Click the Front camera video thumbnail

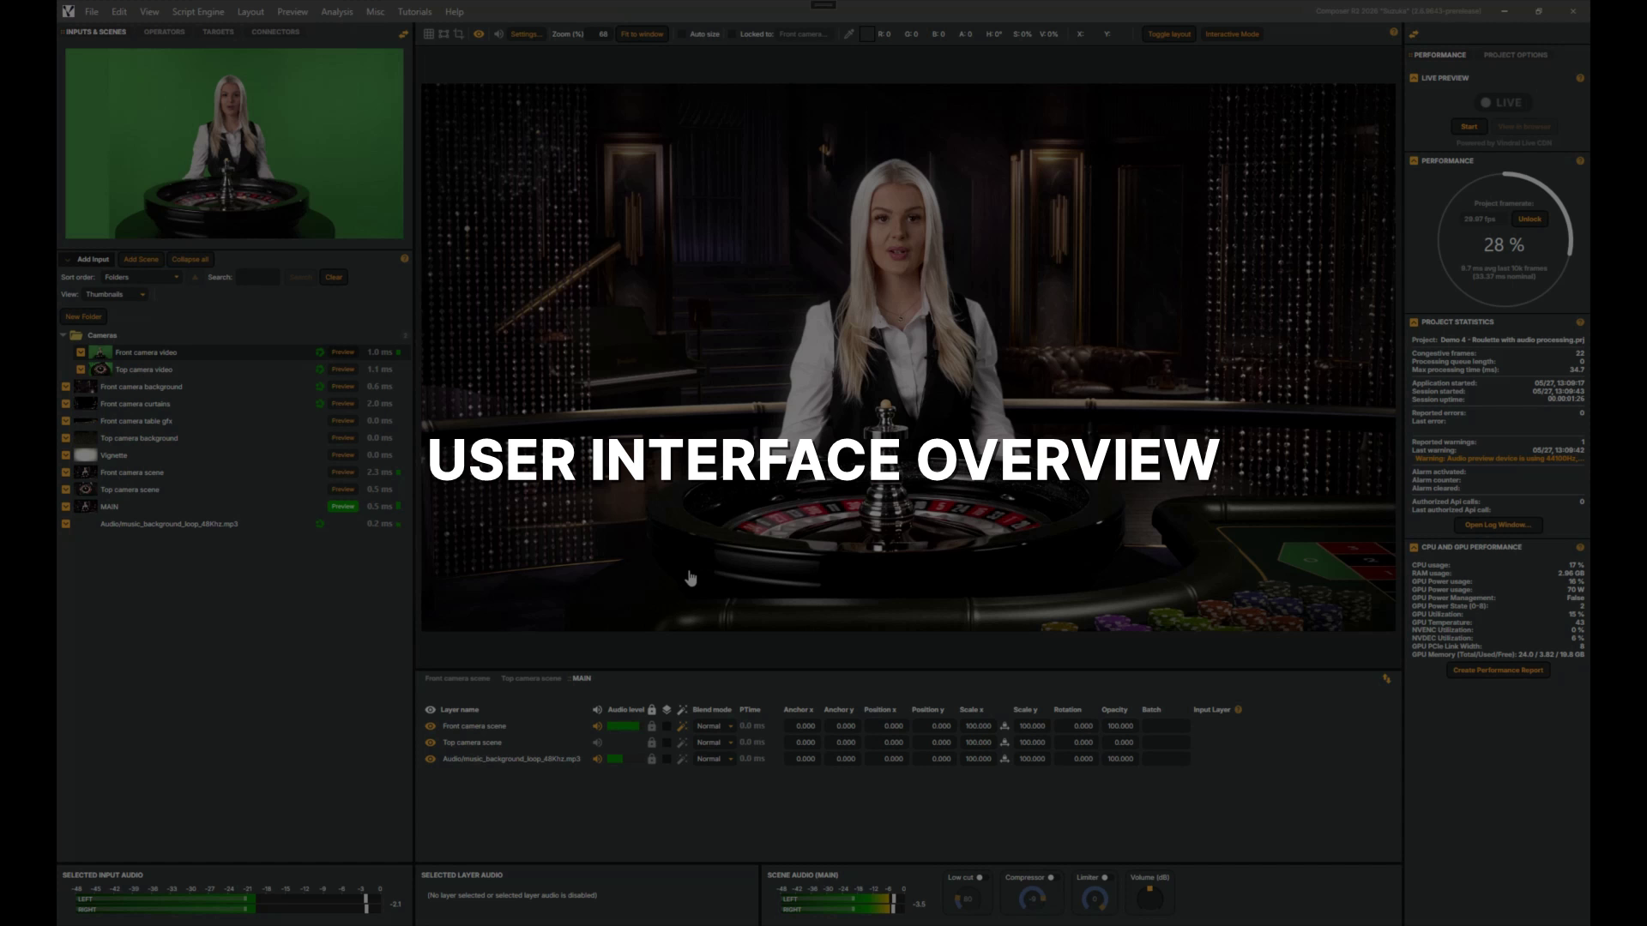100,352
